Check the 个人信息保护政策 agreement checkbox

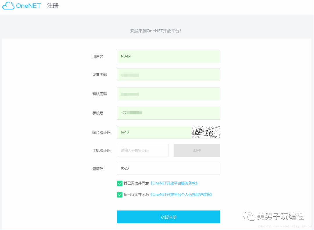point(119,195)
